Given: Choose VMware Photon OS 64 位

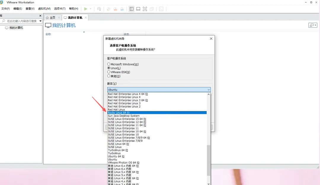Looking at the screenshot, I should tap(157, 163).
